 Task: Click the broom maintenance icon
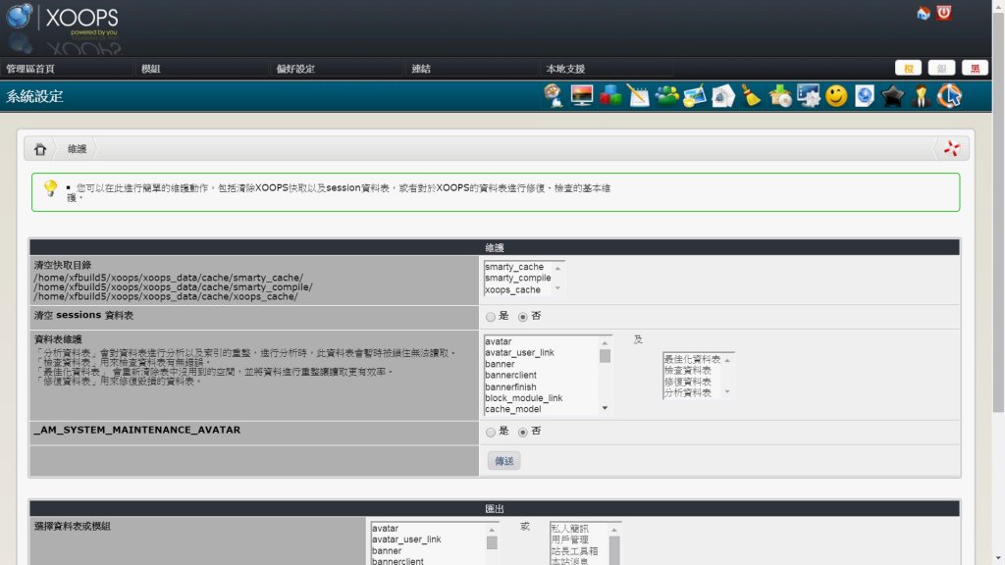pos(751,96)
